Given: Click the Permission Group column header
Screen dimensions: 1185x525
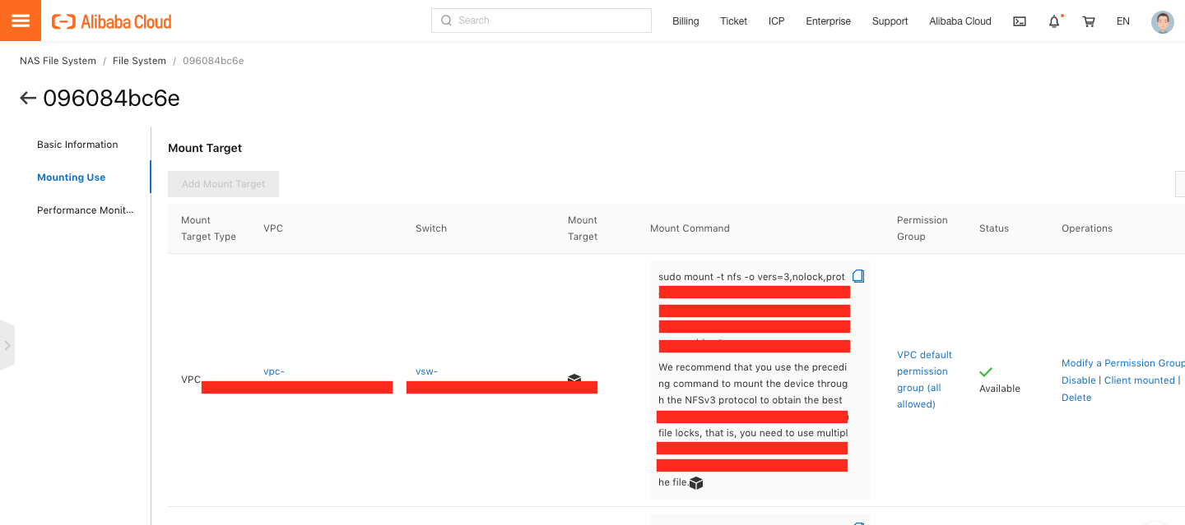Looking at the screenshot, I should pos(922,228).
